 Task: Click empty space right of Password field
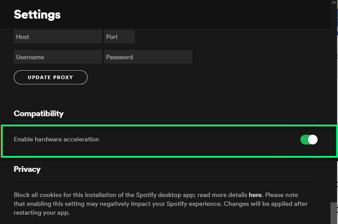259,57
